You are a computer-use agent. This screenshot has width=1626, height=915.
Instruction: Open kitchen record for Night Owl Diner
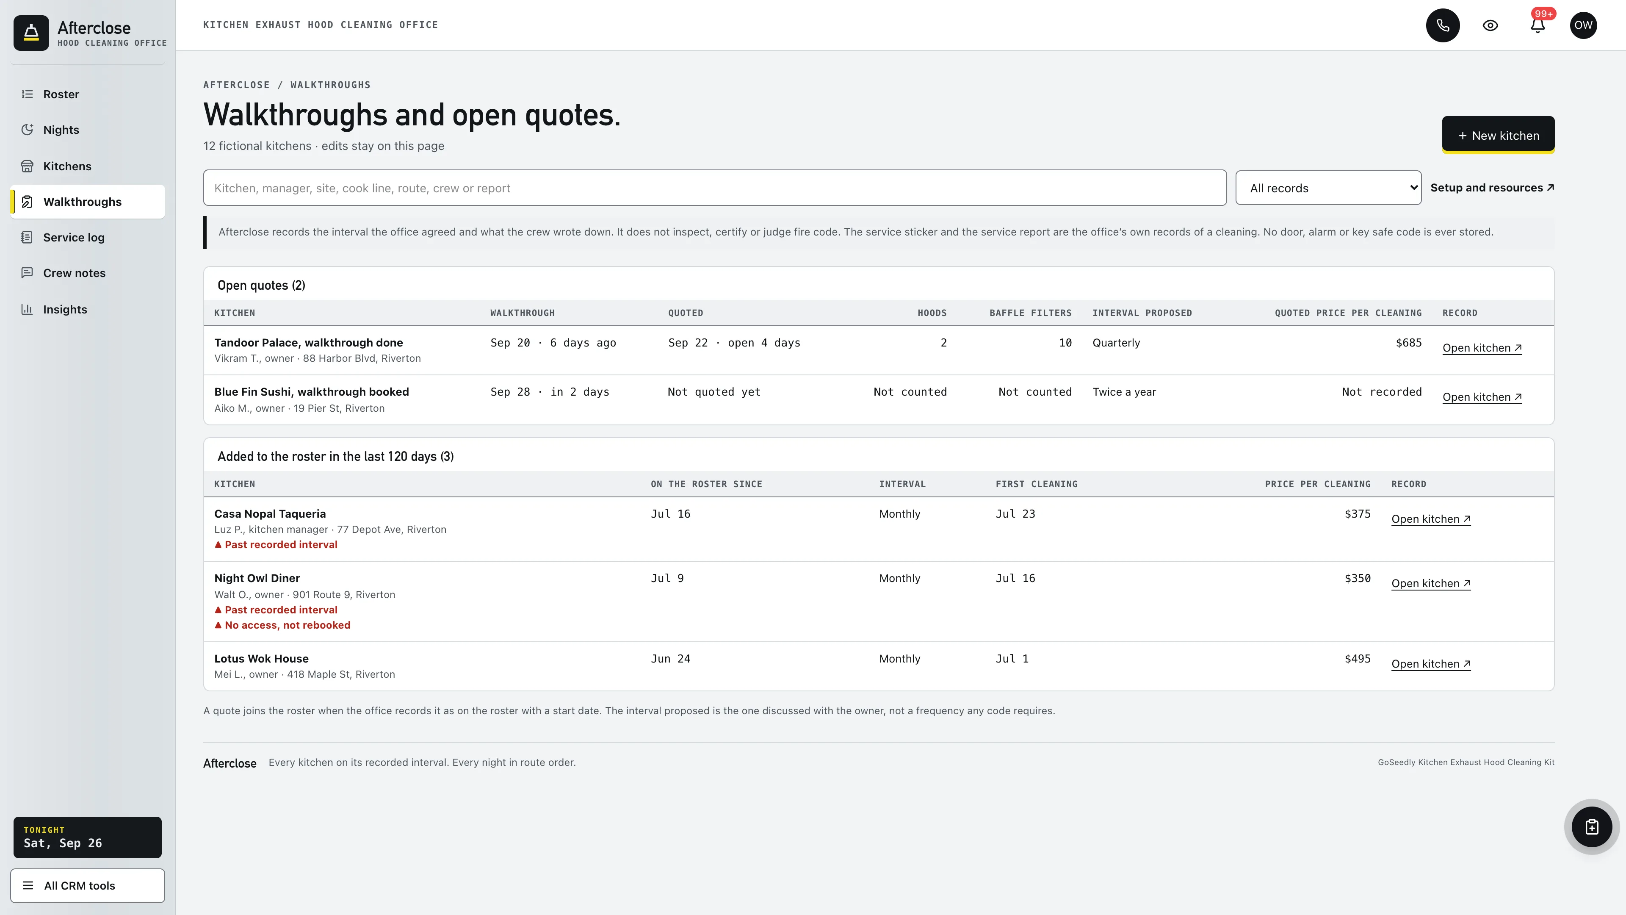point(1431,583)
